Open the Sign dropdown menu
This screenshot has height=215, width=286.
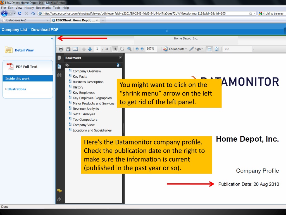(196, 49)
